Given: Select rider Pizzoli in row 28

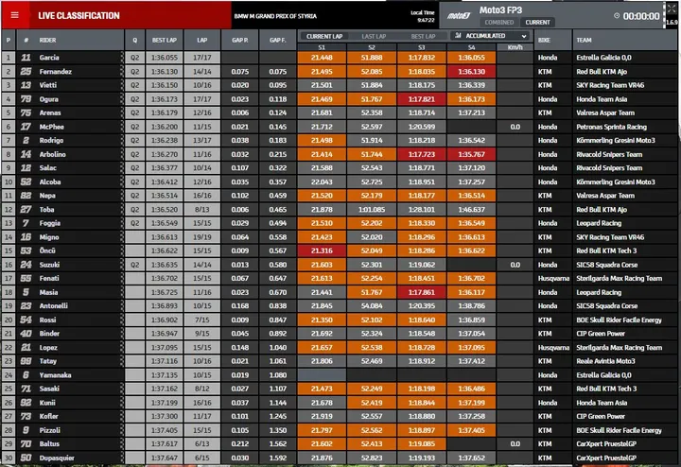Looking at the screenshot, I should click(49, 430).
